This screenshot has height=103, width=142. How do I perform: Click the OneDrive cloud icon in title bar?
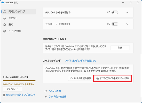(x=3, y=3)
